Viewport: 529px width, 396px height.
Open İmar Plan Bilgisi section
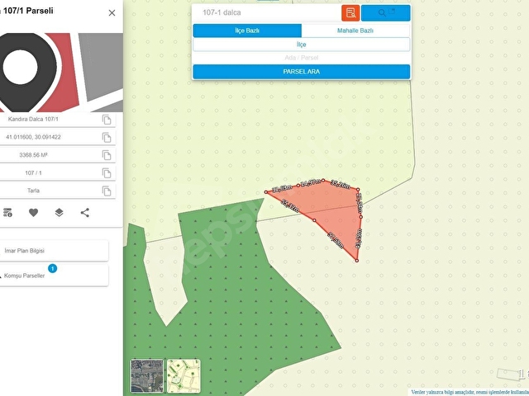pos(54,251)
